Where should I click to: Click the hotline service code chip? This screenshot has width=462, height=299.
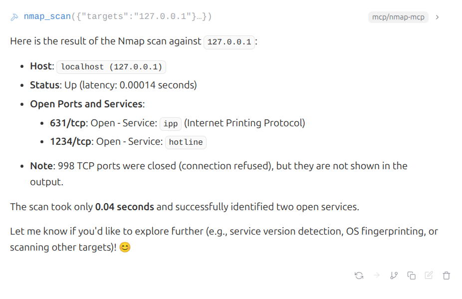(x=186, y=142)
